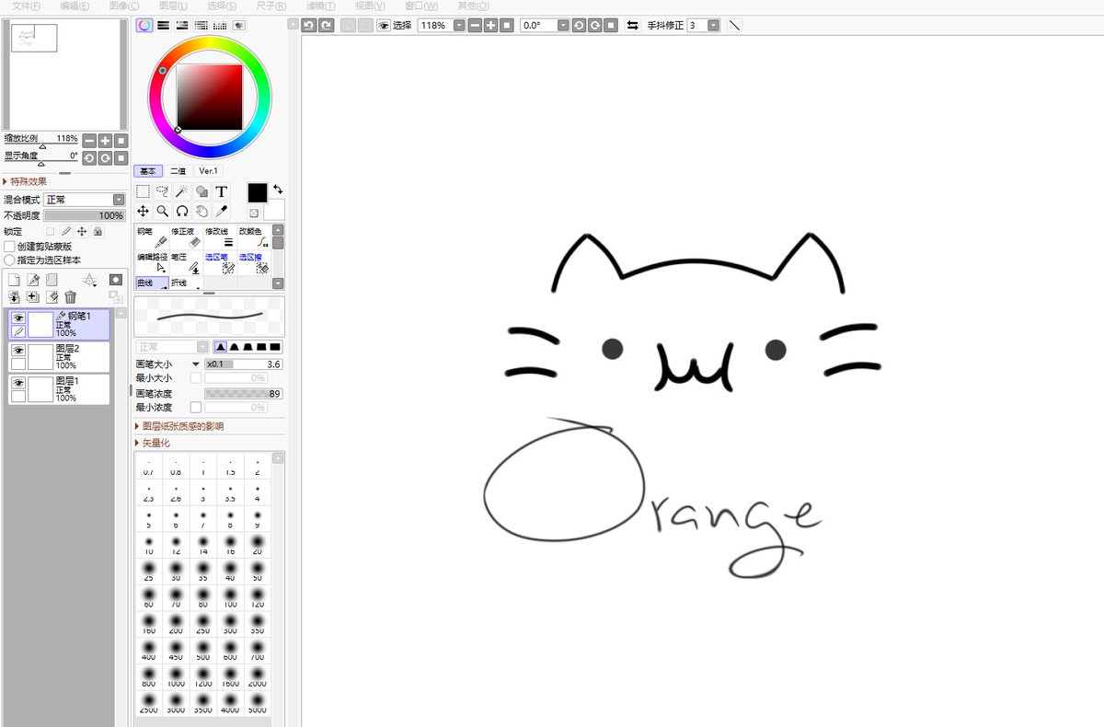Pick the 修改线 line weight tool
1104x727 pixels.
click(220, 237)
